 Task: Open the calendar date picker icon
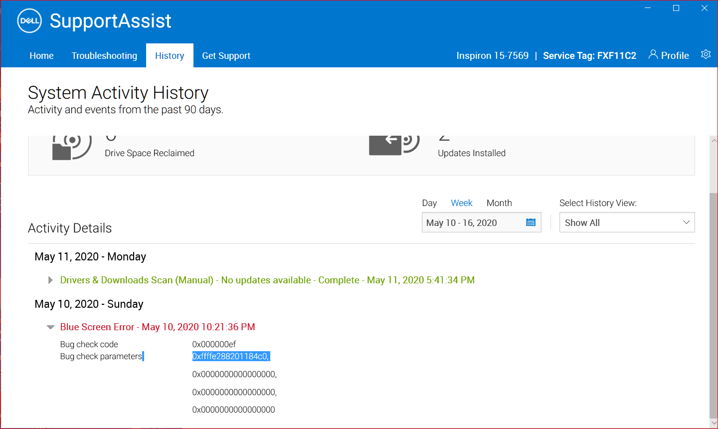click(531, 222)
